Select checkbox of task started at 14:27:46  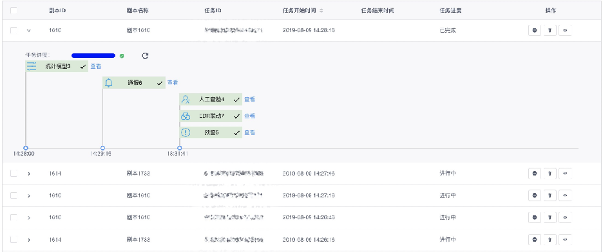tap(14, 174)
